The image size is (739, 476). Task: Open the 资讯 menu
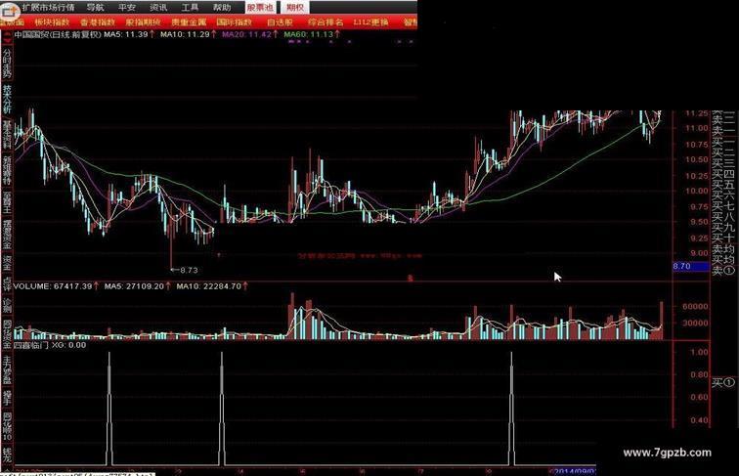158,7
